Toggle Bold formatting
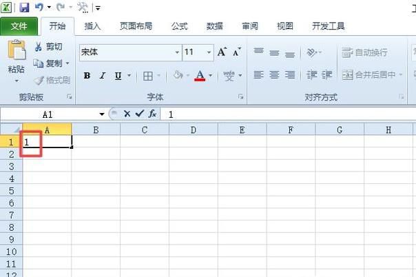 tap(87, 76)
